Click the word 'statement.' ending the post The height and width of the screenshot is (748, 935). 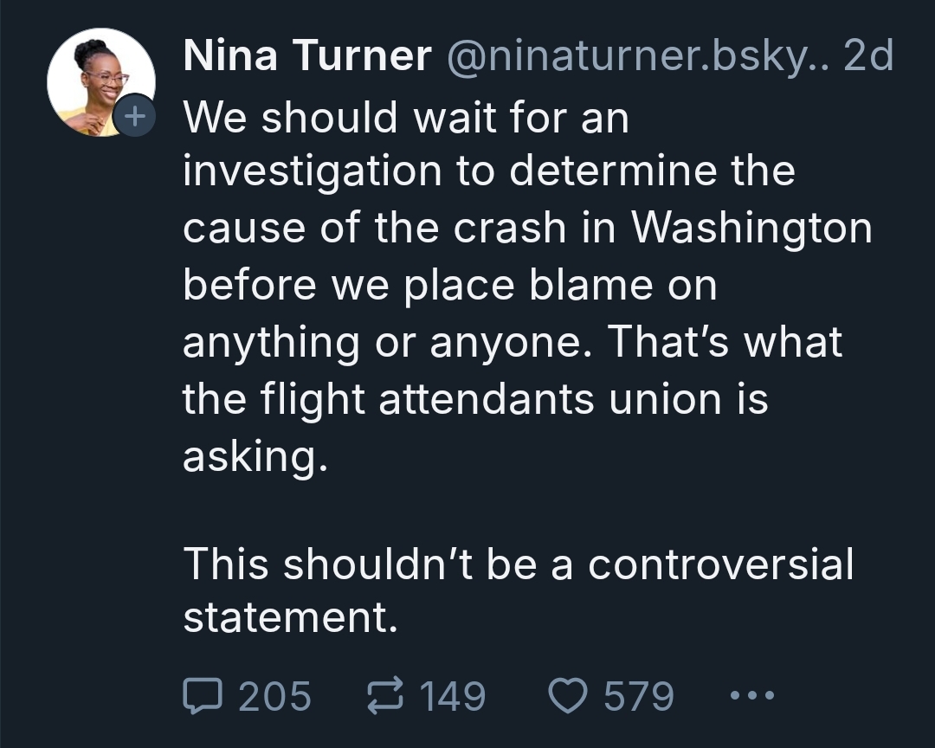pyautogui.click(x=290, y=617)
